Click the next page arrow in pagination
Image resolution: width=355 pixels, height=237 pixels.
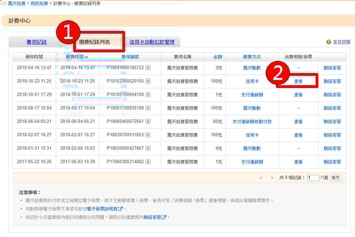(x=273, y=178)
